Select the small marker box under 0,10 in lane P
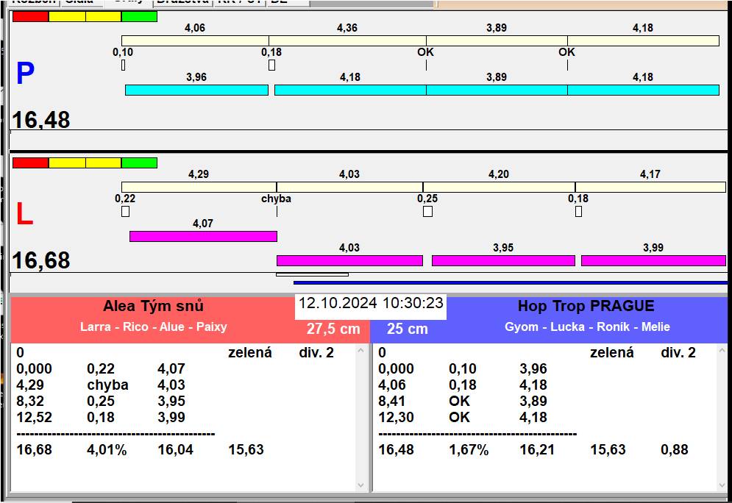Screen dimensions: 732x503 coord(123,65)
